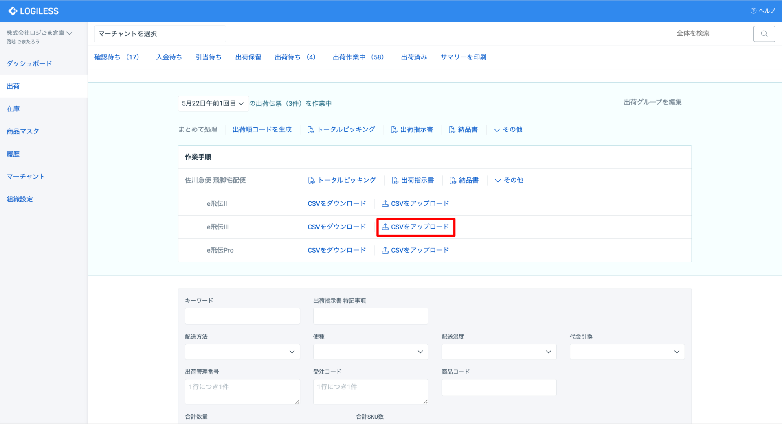Click the キーワード input field
Screen dimensions: 782x424
point(242,316)
